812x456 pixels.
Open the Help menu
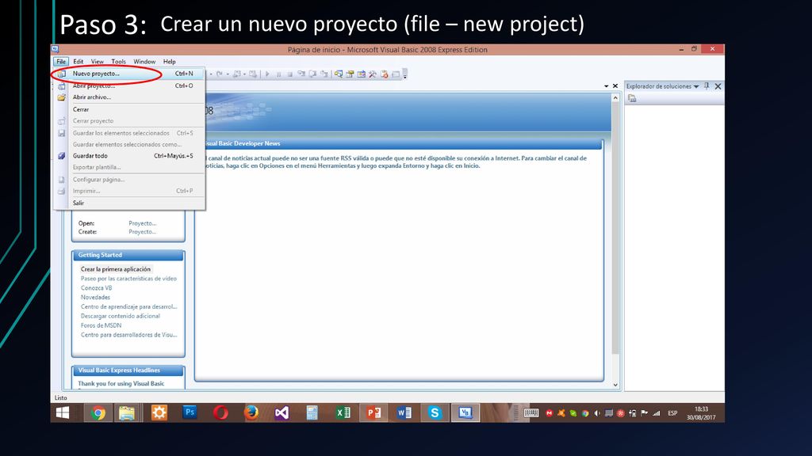pyautogui.click(x=170, y=62)
